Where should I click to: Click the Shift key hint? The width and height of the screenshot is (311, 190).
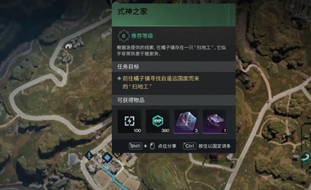click(135, 146)
